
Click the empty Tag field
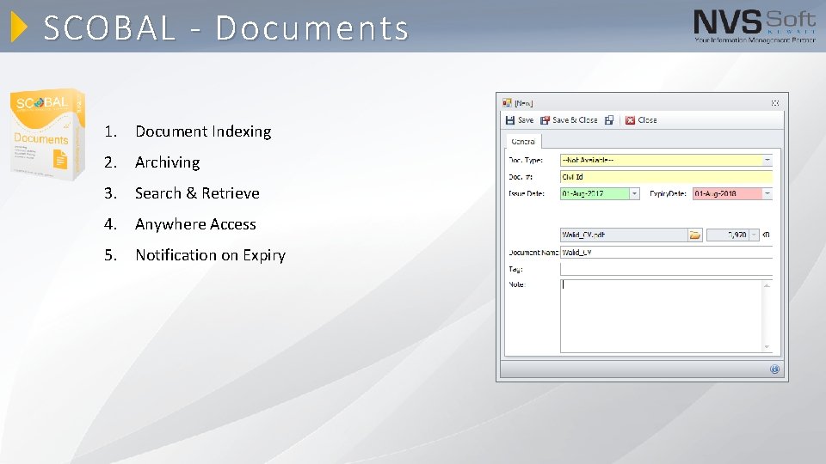666,269
